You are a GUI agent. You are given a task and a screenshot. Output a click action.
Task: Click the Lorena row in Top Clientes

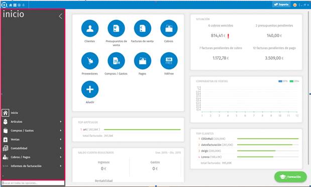[x=248, y=157]
